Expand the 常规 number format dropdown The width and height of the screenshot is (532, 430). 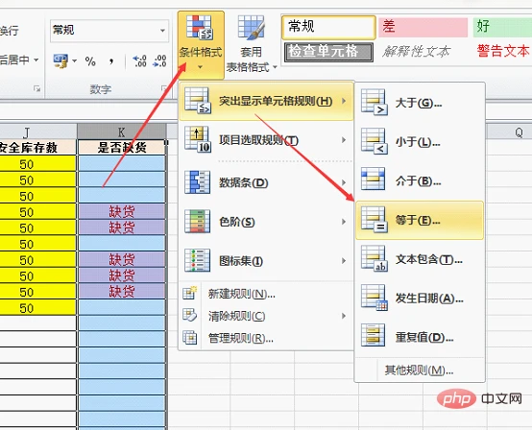(x=163, y=31)
